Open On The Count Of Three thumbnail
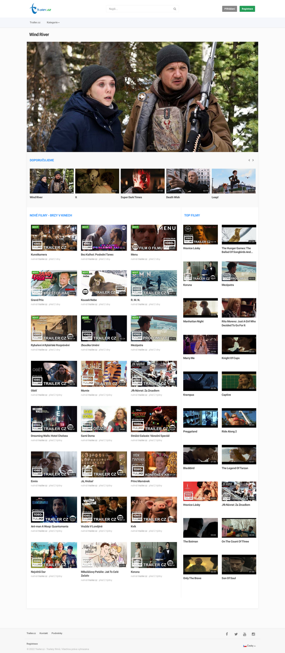This screenshot has height=653, width=285. (239, 528)
